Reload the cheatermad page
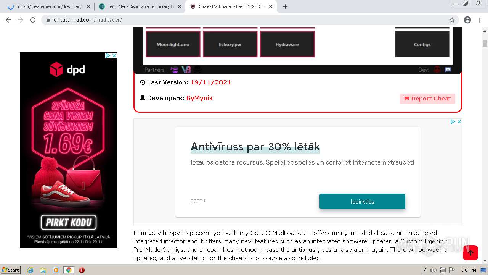Image resolution: width=488 pixels, height=275 pixels. 33,20
